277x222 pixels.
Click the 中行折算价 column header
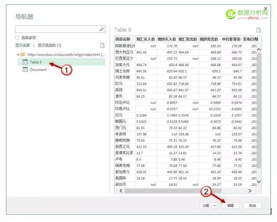tap(232, 39)
